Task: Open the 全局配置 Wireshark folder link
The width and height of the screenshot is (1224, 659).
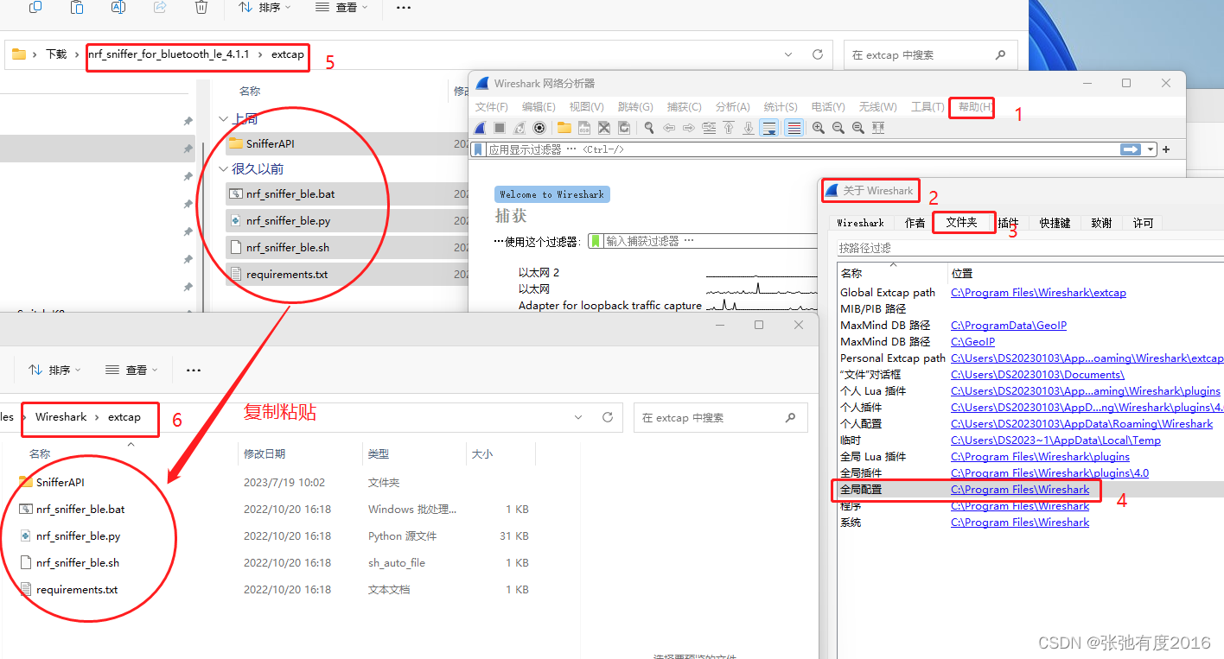Action: click(1020, 490)
